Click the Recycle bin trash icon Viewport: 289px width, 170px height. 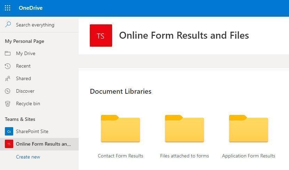pyautogui.click(x=8, y=104)
